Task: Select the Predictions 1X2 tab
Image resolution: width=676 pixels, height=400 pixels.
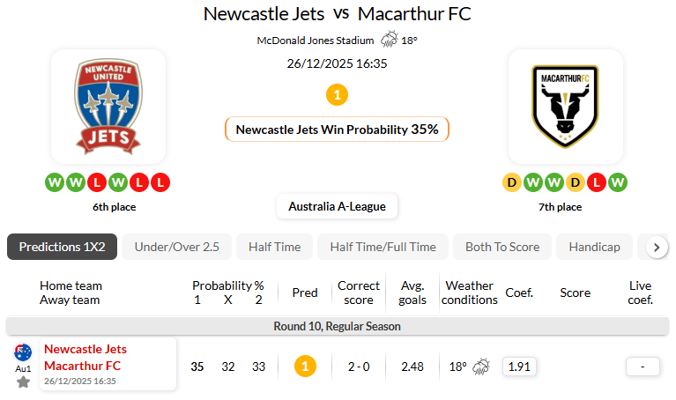Action: coord(62,247)
